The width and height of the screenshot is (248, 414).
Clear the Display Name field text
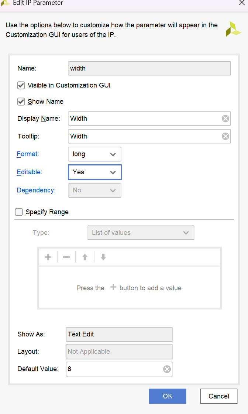coord(225,119)
